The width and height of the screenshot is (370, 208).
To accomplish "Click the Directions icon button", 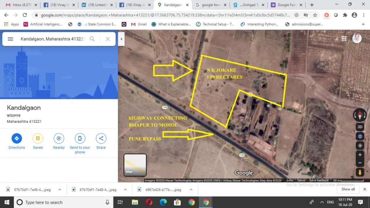I will (x=17, y=138).
